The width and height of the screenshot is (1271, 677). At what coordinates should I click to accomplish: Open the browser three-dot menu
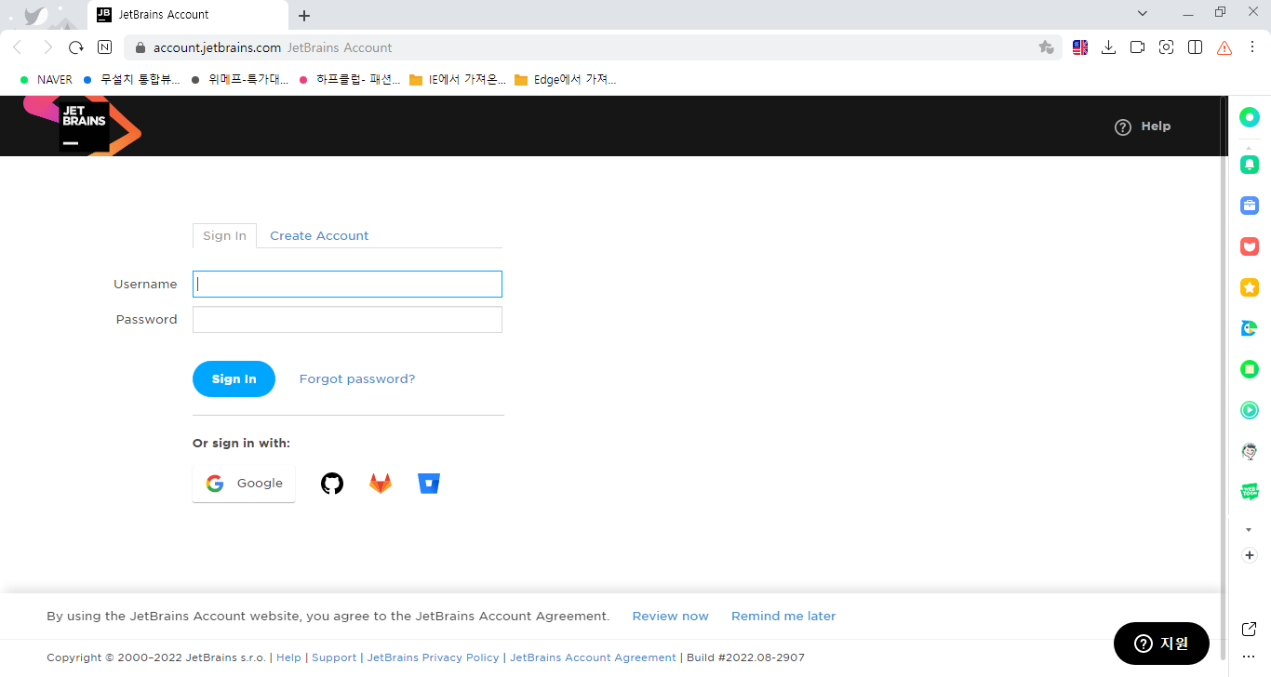1253,47
